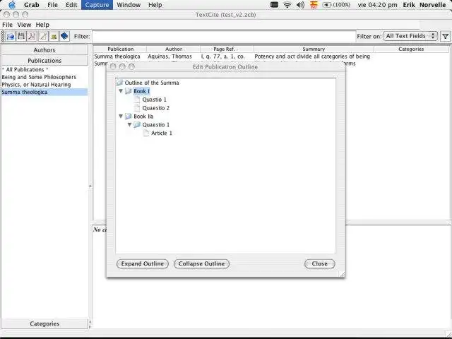Click the folder icon of Quaestio 1 under Book IIa
This screenshot has height=339, width=452.
tap(137, 125)
